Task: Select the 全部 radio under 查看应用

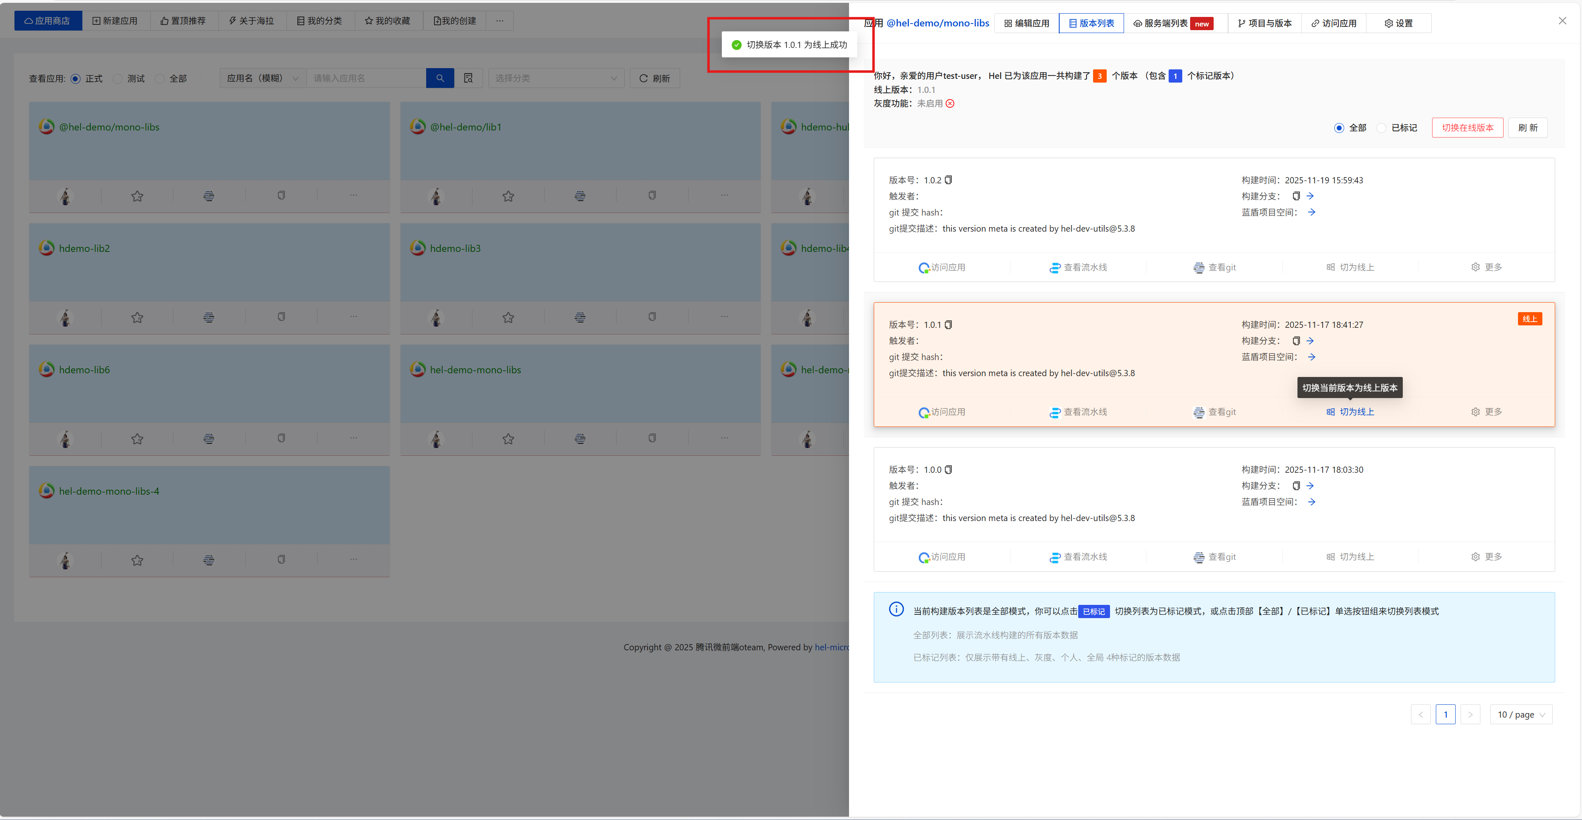Action: click(x=160, y=78)
